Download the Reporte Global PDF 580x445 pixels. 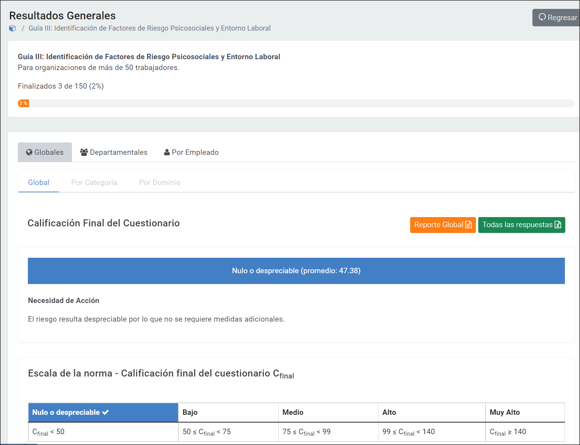[x=443, y=225]
